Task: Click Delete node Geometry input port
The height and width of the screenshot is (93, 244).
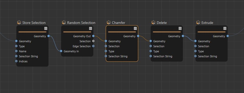Action: 151,41
